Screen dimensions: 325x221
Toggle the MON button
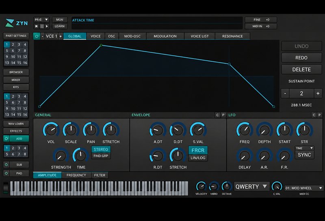pos(60,19)
